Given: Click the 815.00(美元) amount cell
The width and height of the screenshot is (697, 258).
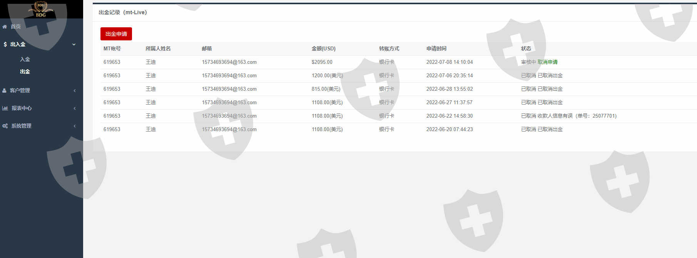Looking at the screenshot, I should pos(326,89).
